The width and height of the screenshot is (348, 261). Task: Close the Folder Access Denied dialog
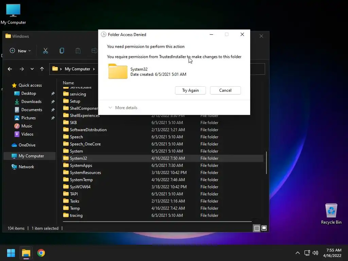pos(242,34)
